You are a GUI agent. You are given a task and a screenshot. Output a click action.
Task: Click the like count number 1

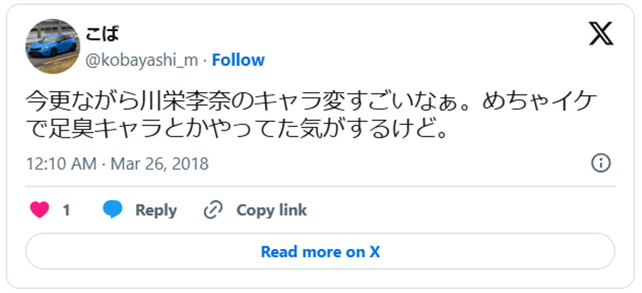66,211
